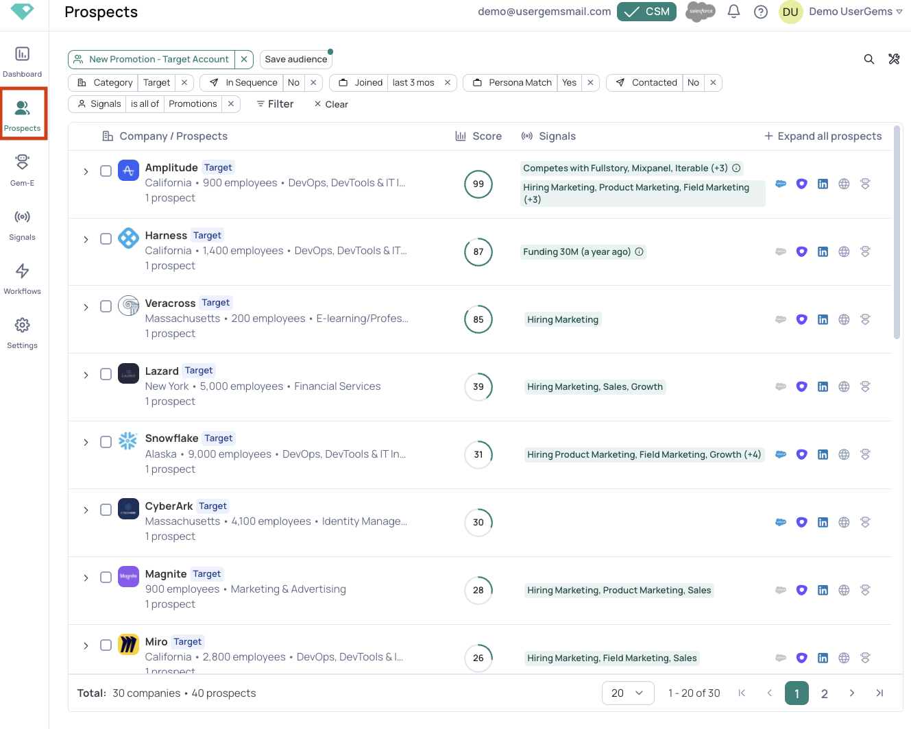Viewport: 911px width, 729px height.
Task: Open Amplitude's website globe icon
Action: click(x=844, y=184)
